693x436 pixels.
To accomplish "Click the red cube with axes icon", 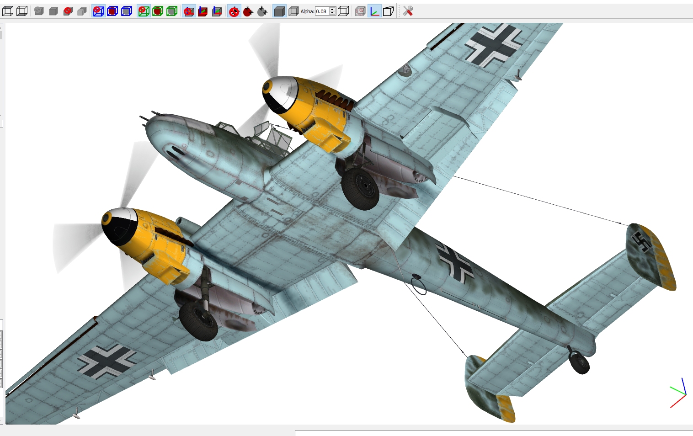I will (203, 11).
